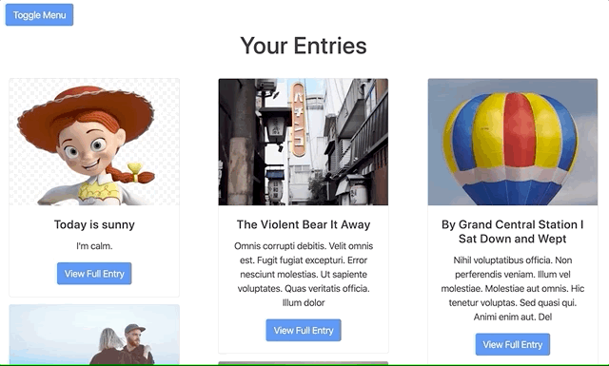The height and width of the screenshot is (366, 609).
Task: Open full entry for Today is sunny
Action: (x=94, y=274)
